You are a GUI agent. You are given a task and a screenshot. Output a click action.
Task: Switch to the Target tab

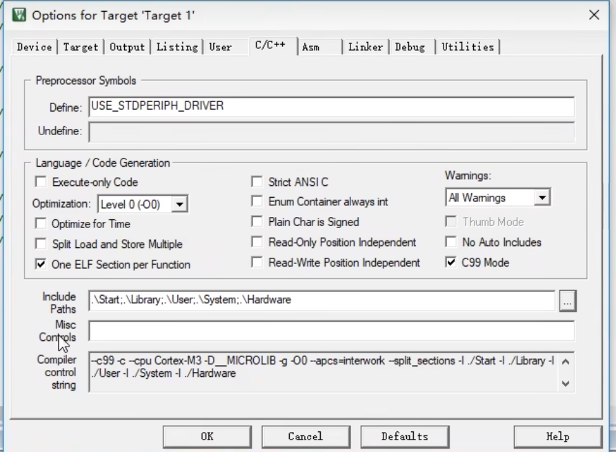tap(81, 47)
